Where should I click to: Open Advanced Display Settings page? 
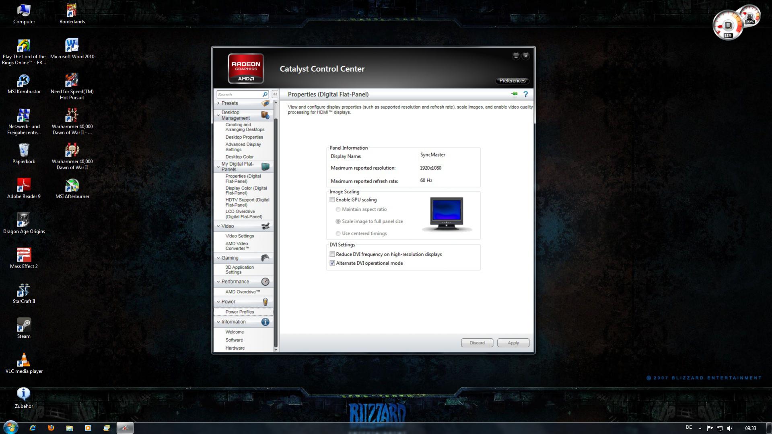[243, 147]
